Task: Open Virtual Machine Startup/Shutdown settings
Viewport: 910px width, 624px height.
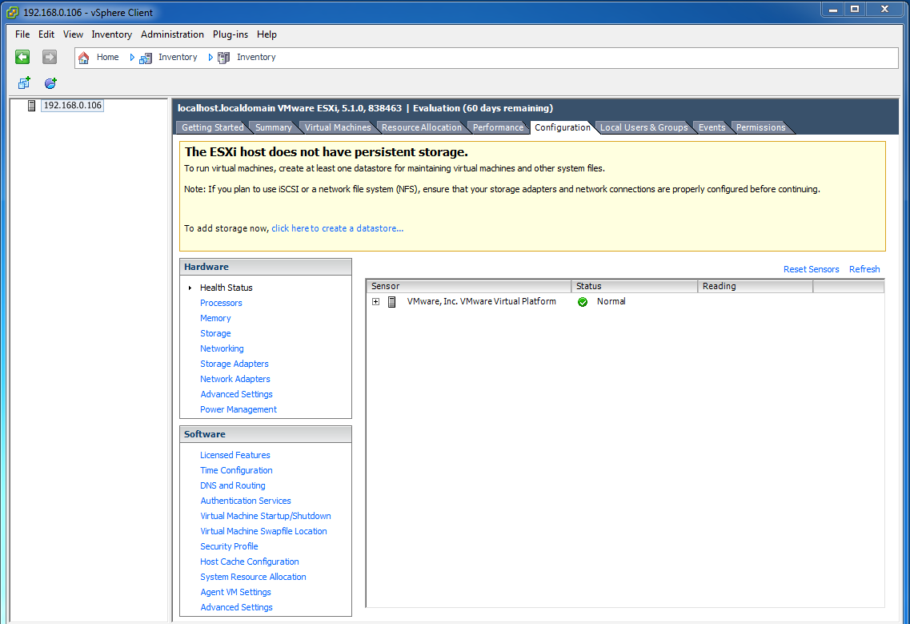Action: (266, 516)
